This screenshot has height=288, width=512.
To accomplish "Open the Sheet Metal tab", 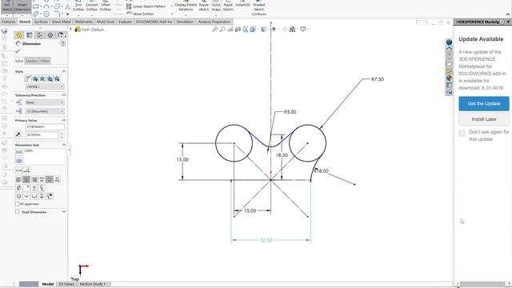I will click(x=61, y=22).
